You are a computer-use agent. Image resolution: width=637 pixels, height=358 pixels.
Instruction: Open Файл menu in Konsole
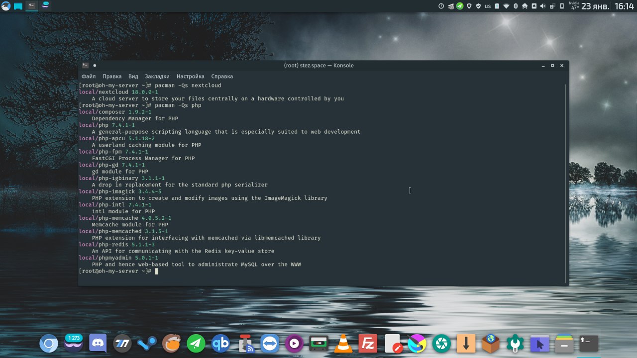coord(89,77)
